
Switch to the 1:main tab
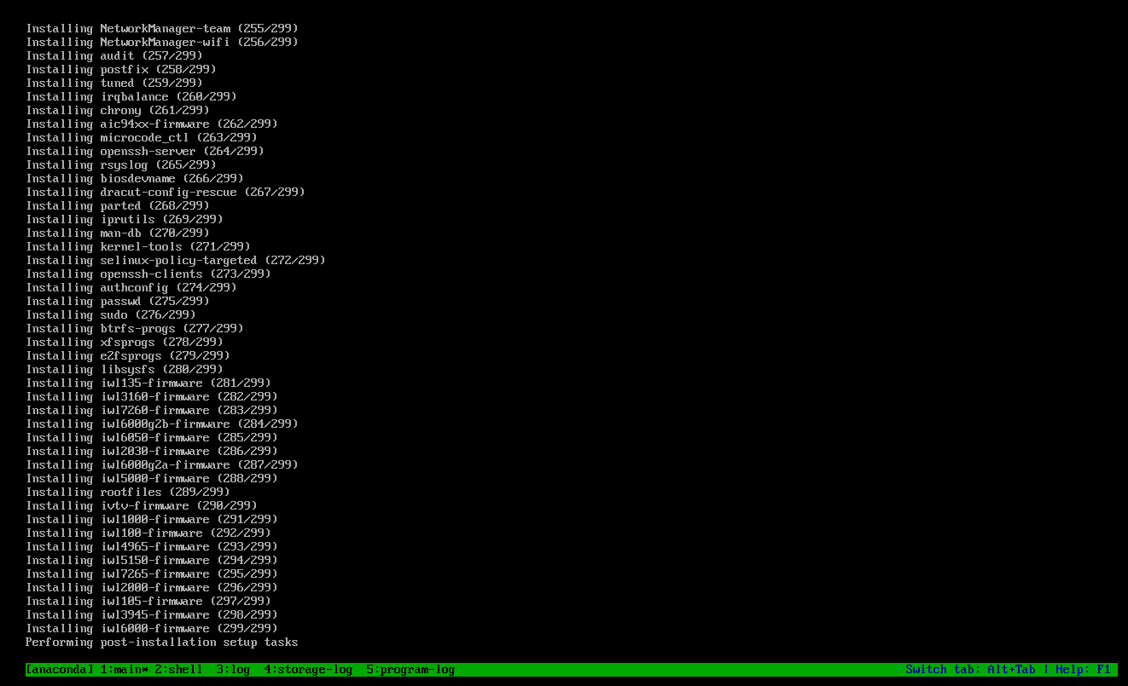[x=125, y=670]
